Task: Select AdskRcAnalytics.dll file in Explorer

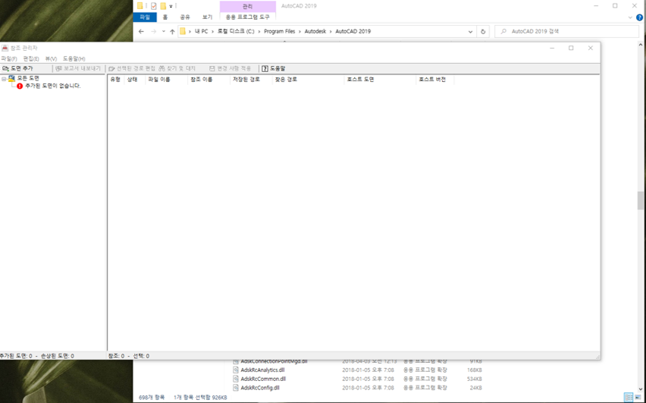Action: coord(262,370)
